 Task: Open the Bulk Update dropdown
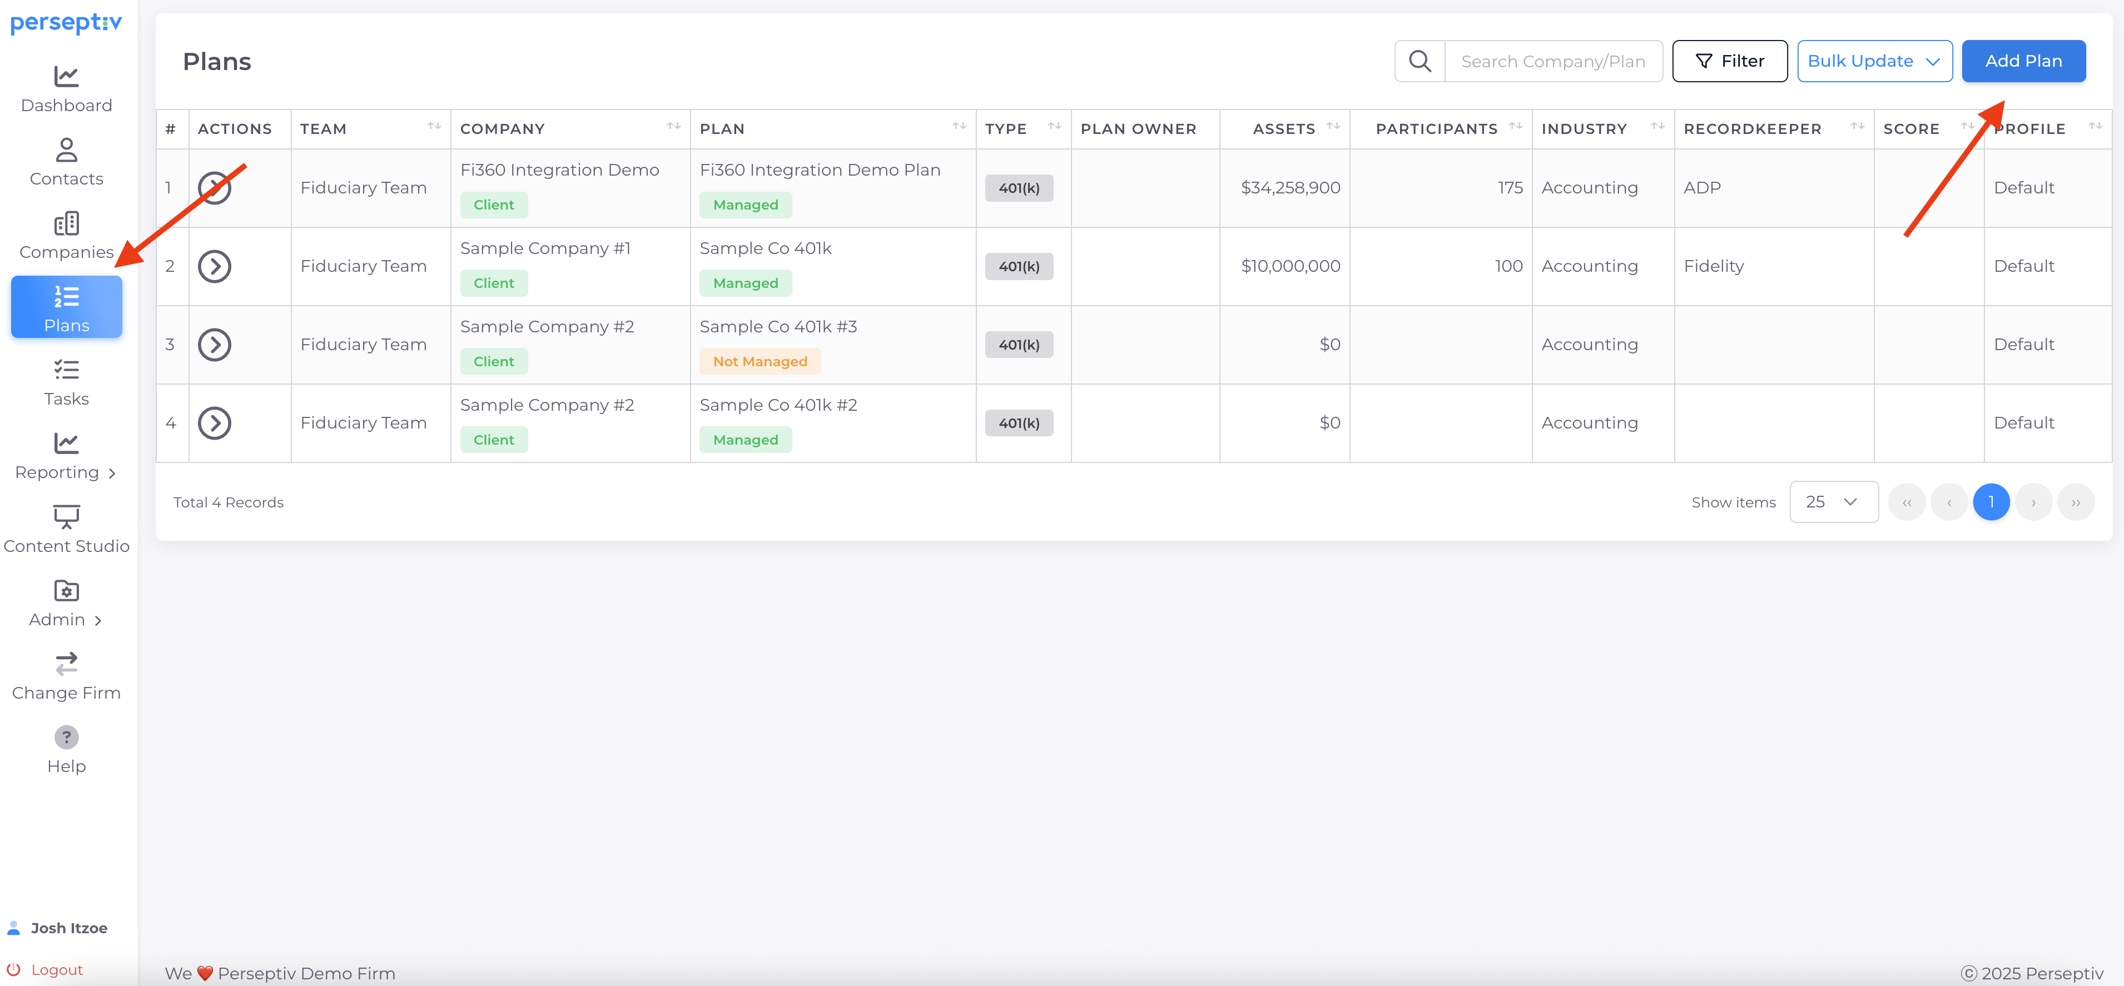1873,61
